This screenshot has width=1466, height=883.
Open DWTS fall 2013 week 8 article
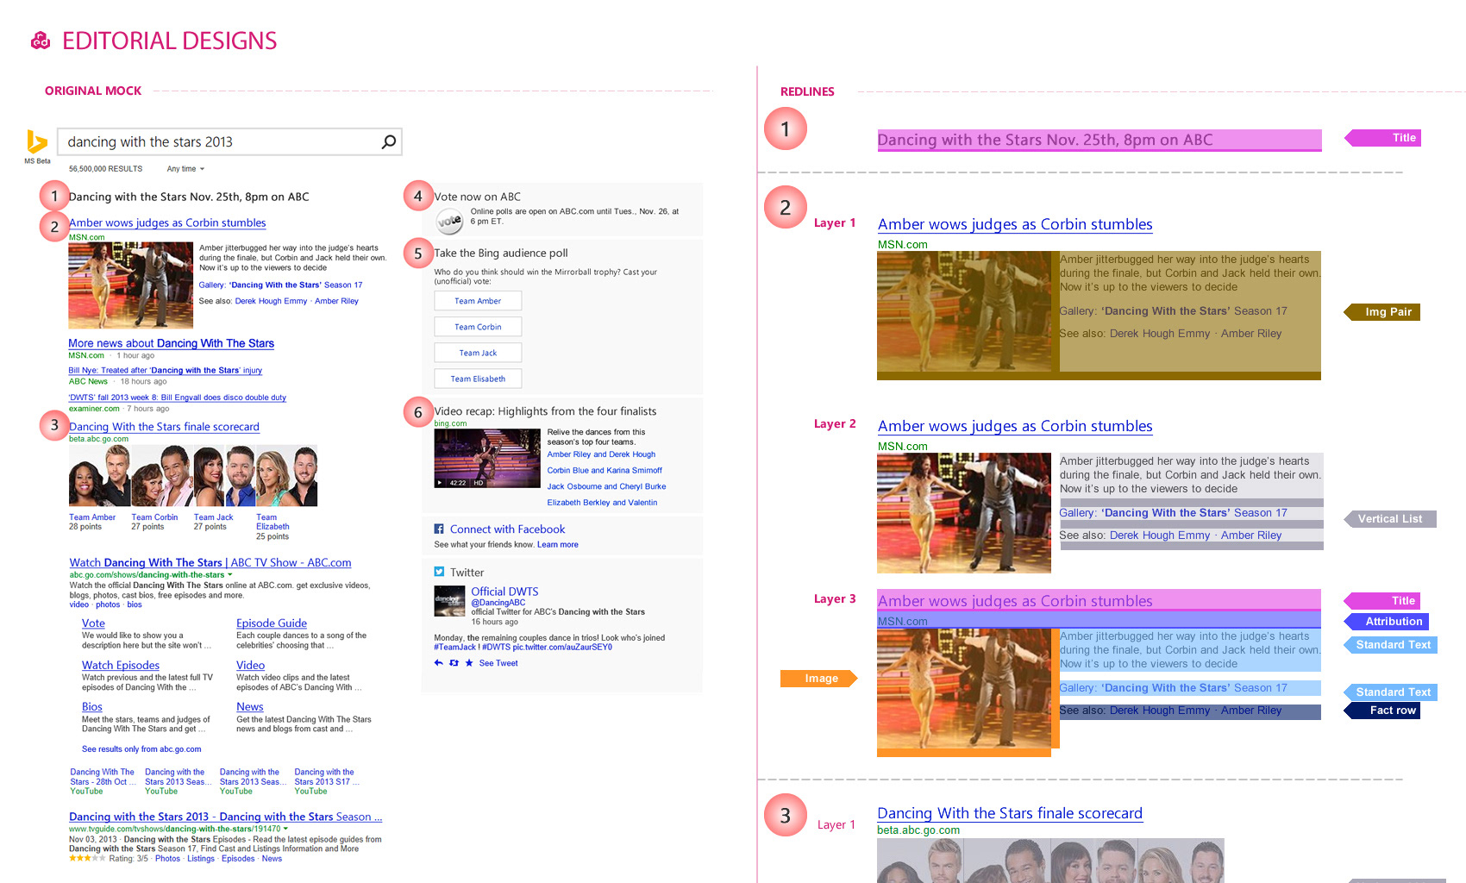click(x=177, y=398)
